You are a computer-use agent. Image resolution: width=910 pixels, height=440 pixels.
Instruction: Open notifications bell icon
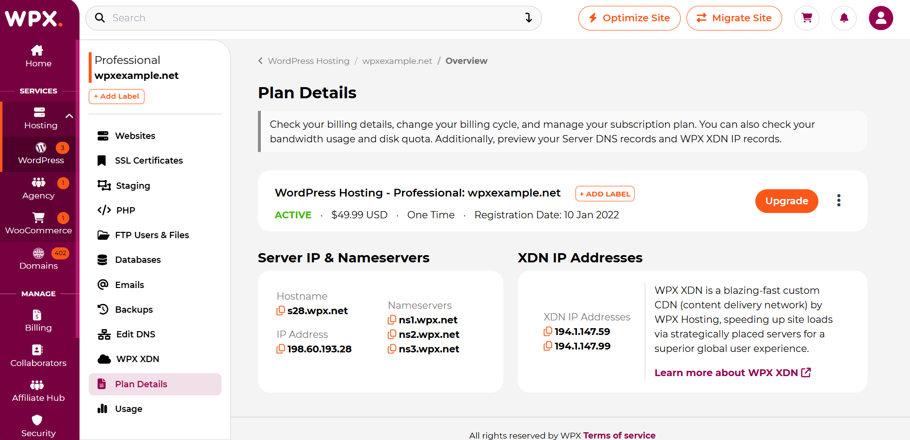point(844,18)
